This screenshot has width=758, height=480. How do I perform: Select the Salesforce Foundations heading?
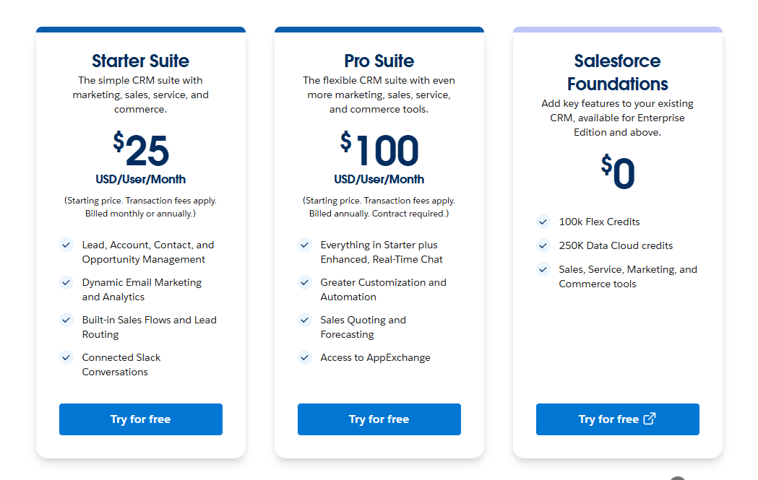[617, 72]
